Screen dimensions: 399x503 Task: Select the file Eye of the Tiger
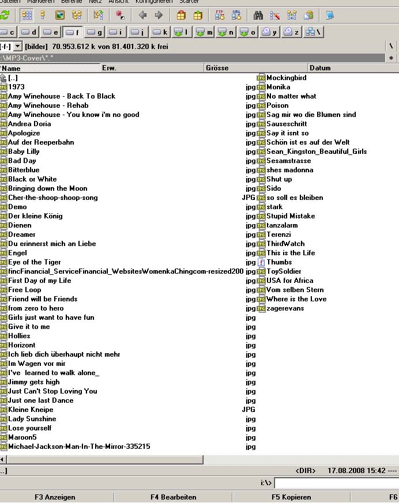[x=35, y=262]
